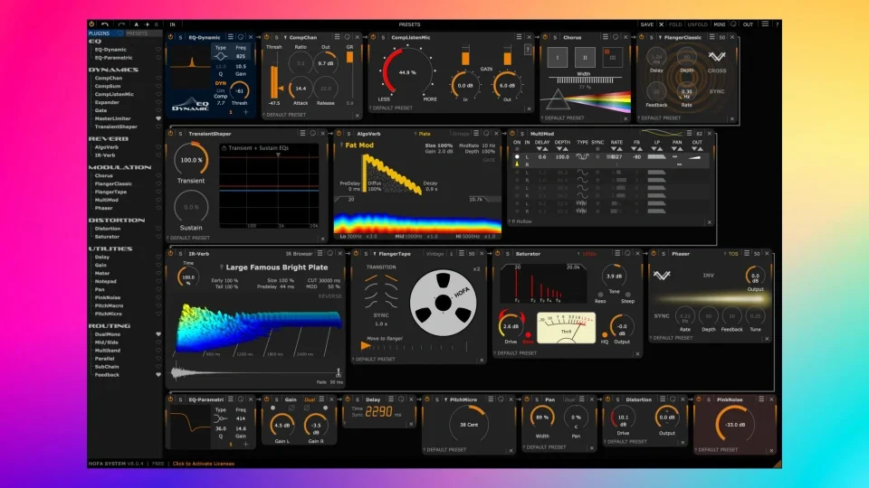Toggle heart next to EQ-Dynamic plugin
869x488 pixels.
click(158, 49)
